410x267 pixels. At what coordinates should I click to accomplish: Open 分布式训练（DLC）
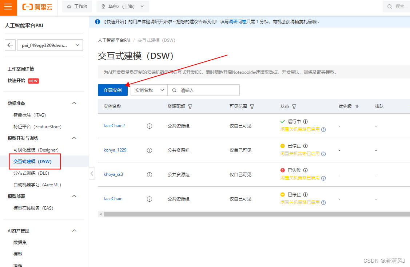31,173
